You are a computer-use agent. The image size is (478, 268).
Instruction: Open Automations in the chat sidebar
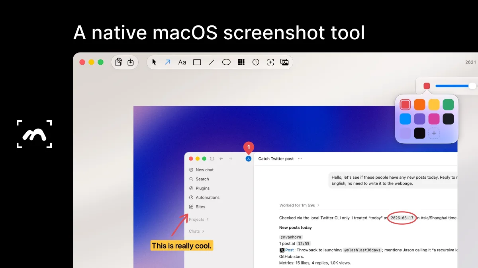pos(204,197)
